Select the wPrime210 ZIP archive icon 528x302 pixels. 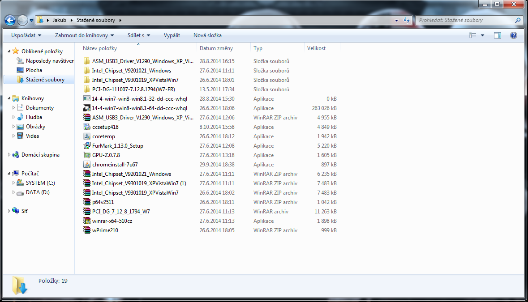point(86,231)
